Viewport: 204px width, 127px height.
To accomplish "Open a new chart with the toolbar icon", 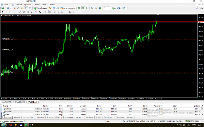I will pos(3,8).
